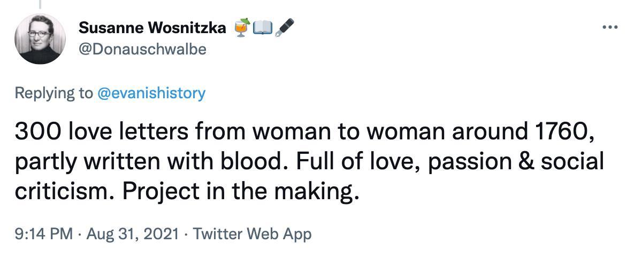Click the Aug 31, 2021 date
The image size is (634, 259).
point(132,233)
